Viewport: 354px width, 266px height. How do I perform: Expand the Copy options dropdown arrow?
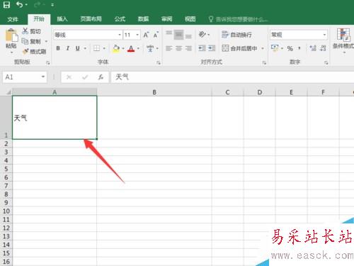[x=46, y=41]
